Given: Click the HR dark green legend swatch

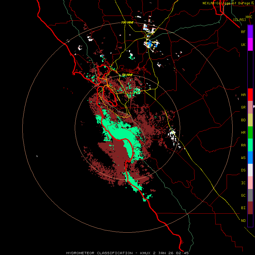Looking at the screenshot, I should 250,133.
